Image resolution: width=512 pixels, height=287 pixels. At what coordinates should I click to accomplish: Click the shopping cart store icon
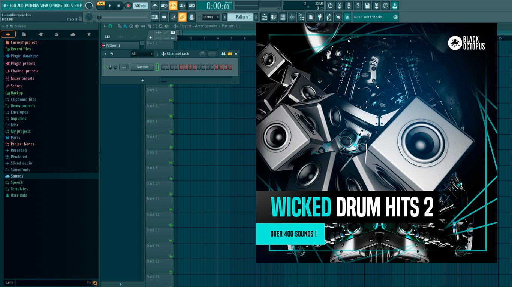347,17
